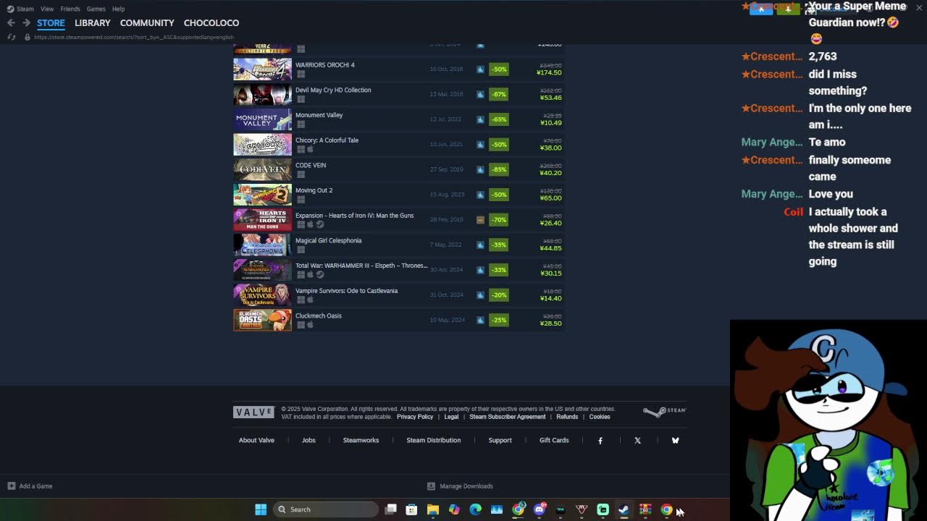The image size is (927, 521).
Task: Reload the page with the refresh icon
Action: [x=11, y=37]
